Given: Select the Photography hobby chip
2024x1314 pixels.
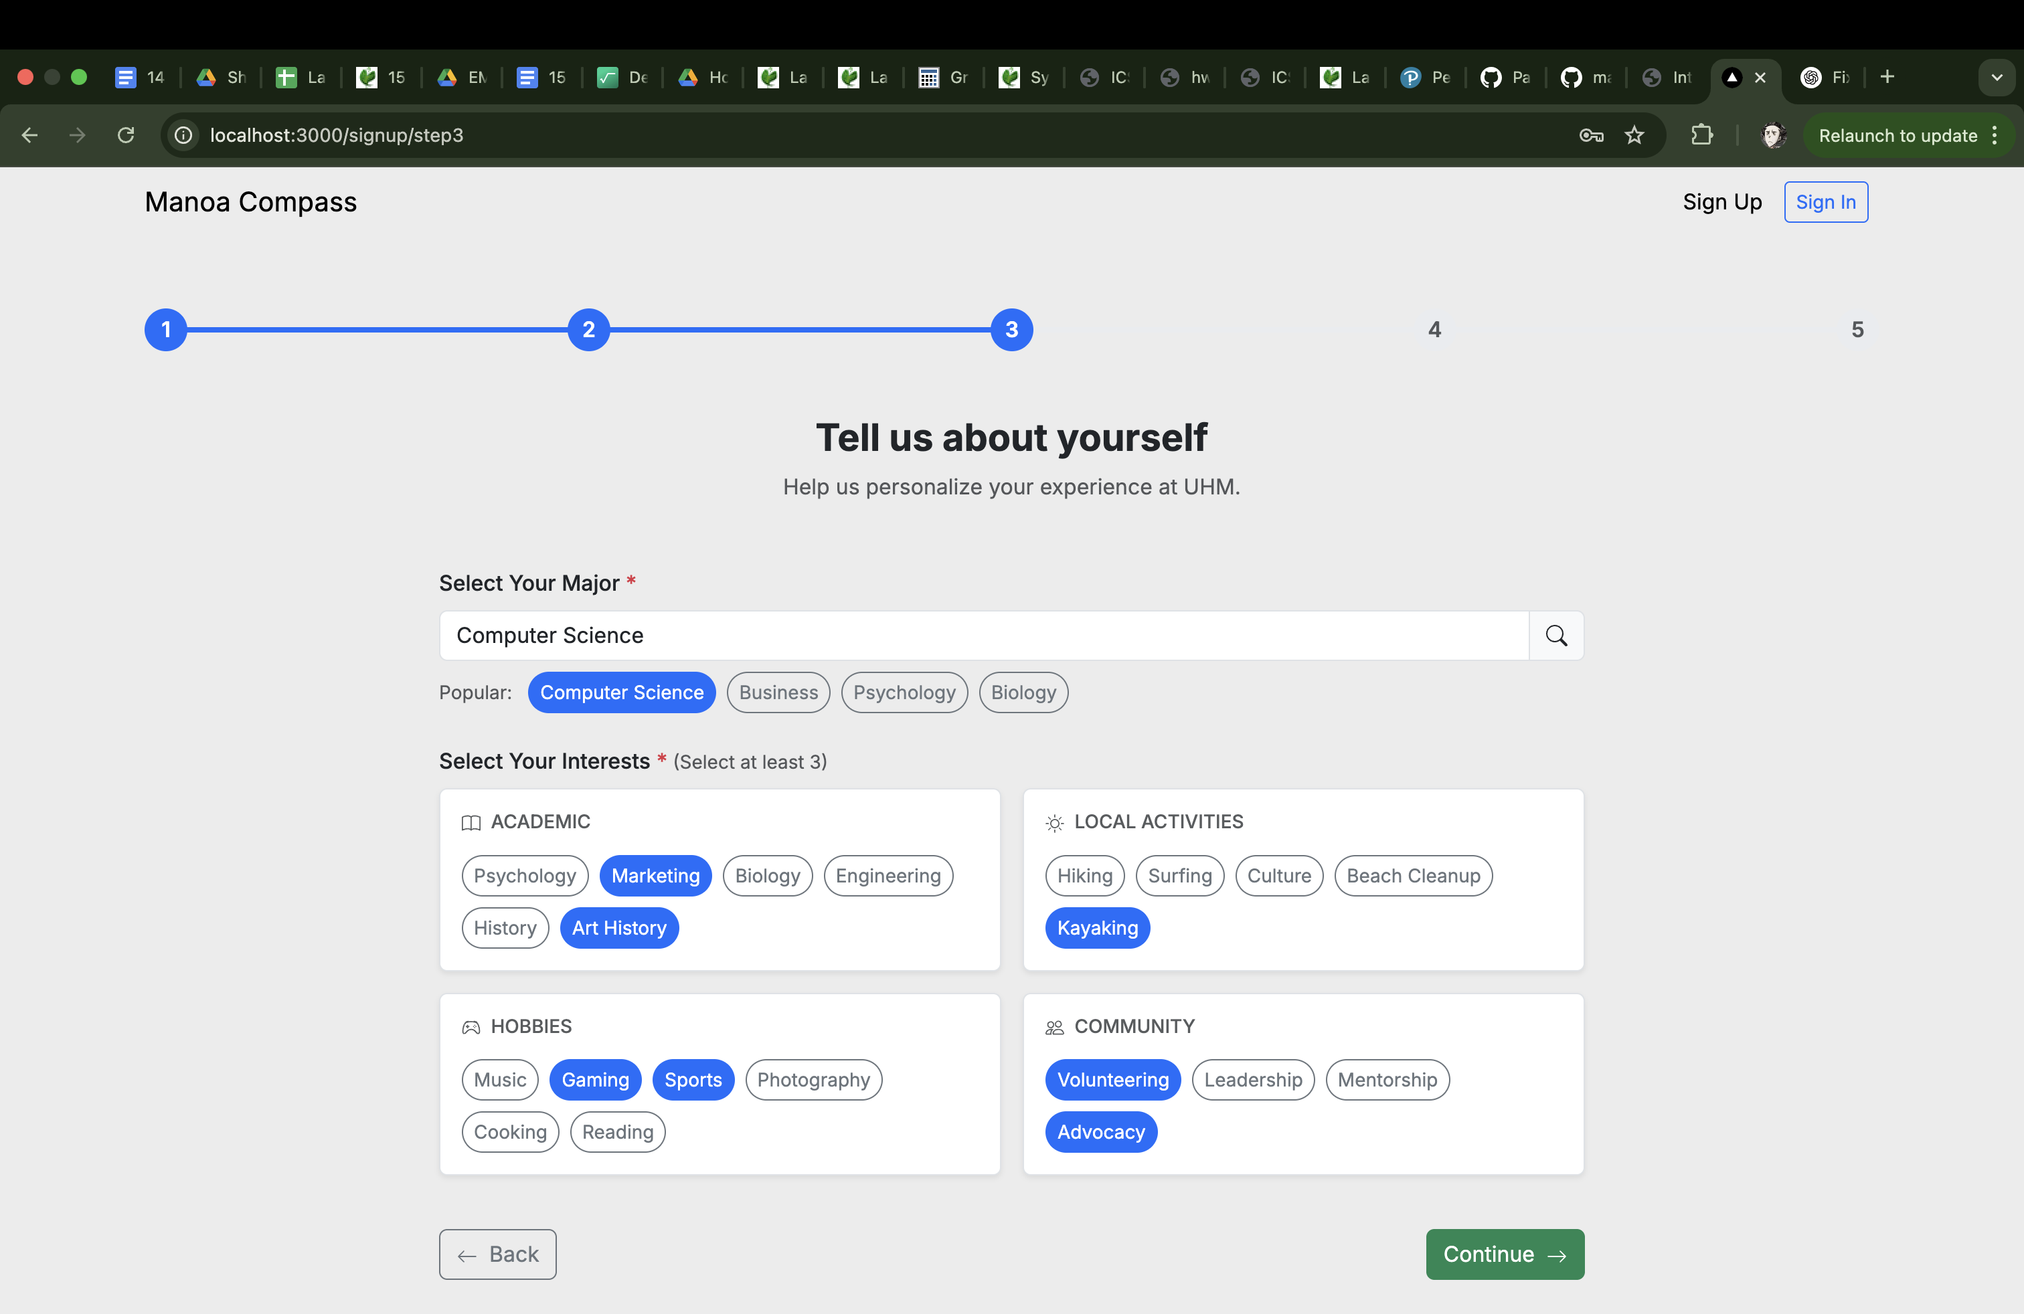Looking at the screenshot, I should tap(813, 1079).
